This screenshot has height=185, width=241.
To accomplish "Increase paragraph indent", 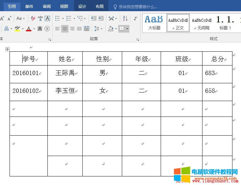I will pos(101,18).
